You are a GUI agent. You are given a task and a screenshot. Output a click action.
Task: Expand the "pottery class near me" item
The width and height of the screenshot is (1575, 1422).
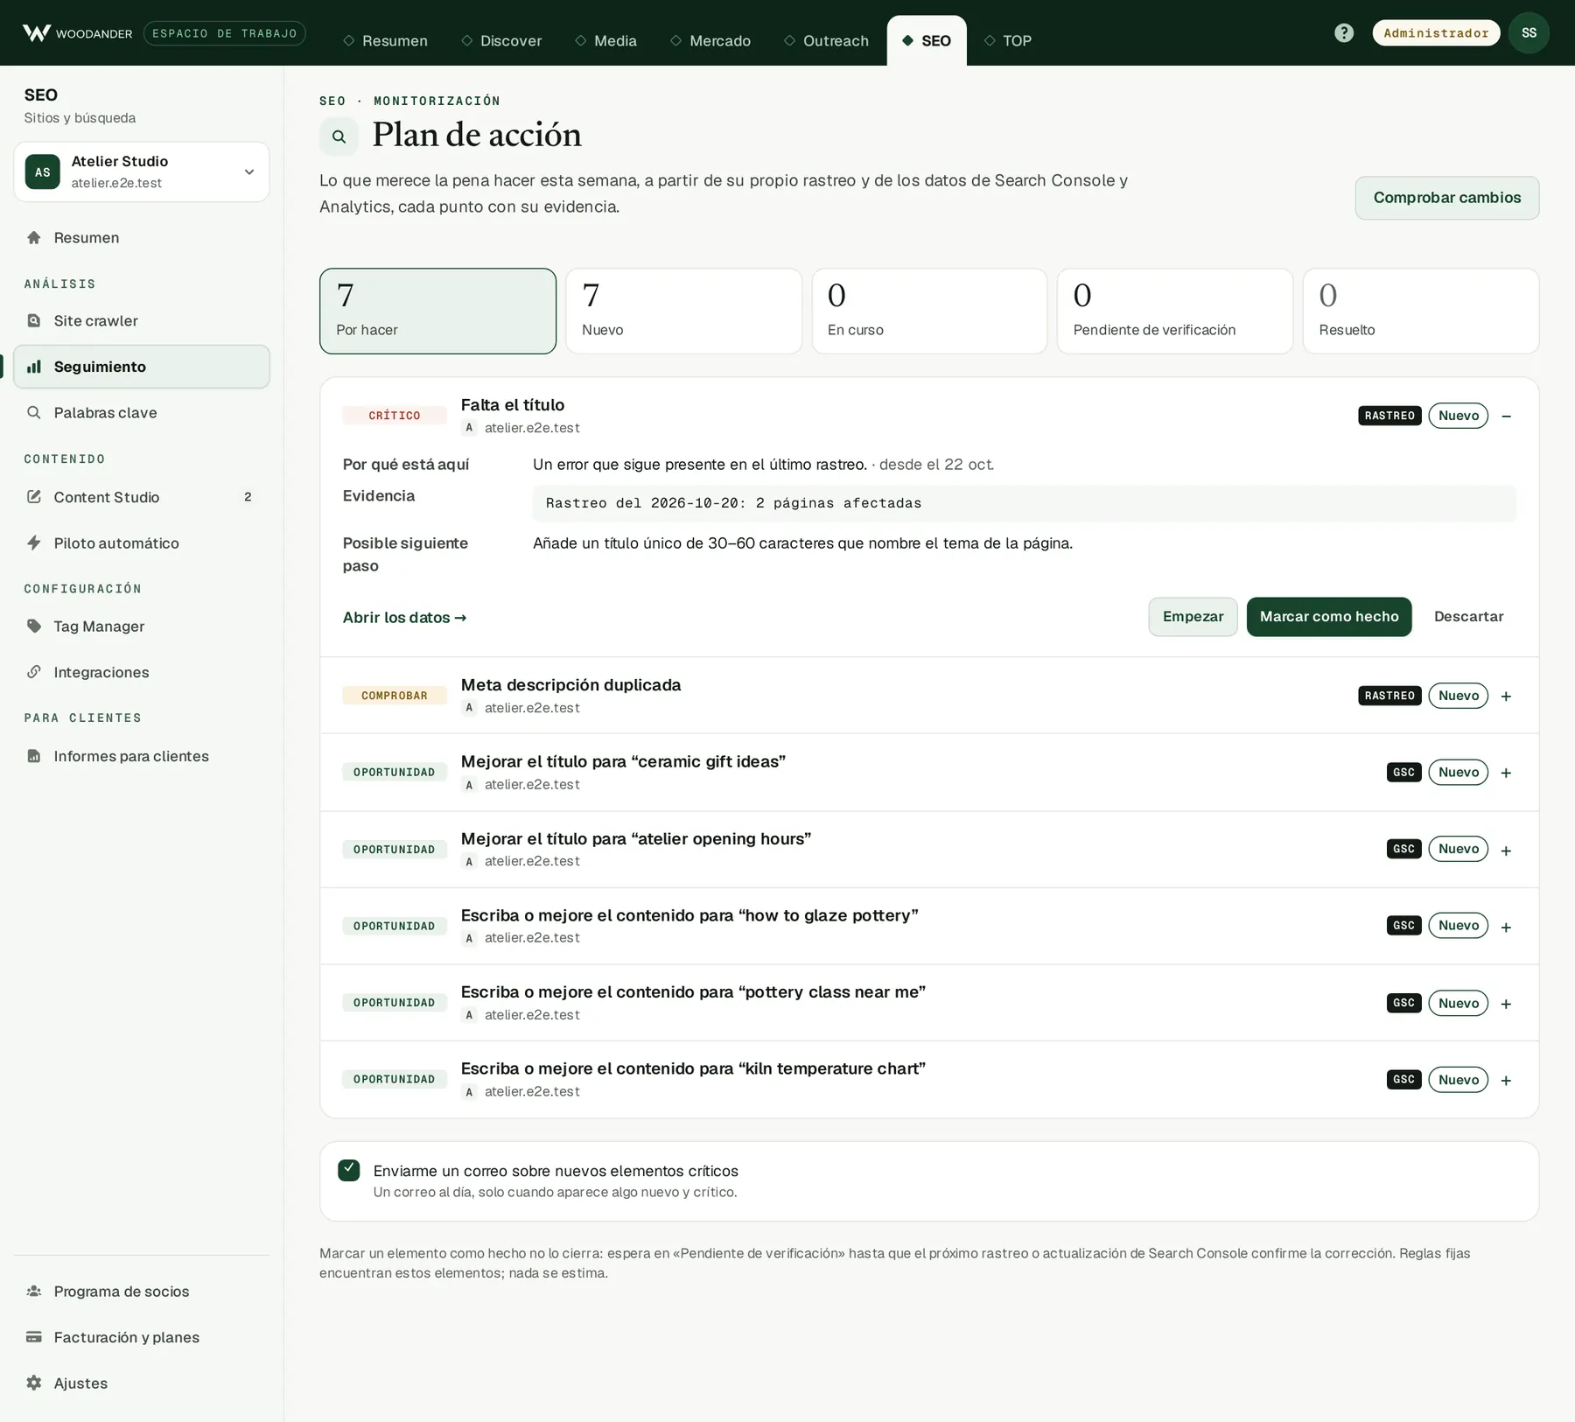point(1506,1004)
